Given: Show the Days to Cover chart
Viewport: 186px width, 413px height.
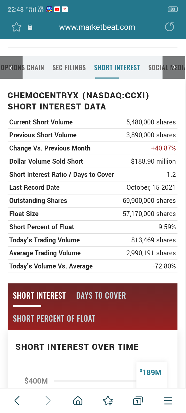Looking at the screenshot, I should (x=101, y=296).
